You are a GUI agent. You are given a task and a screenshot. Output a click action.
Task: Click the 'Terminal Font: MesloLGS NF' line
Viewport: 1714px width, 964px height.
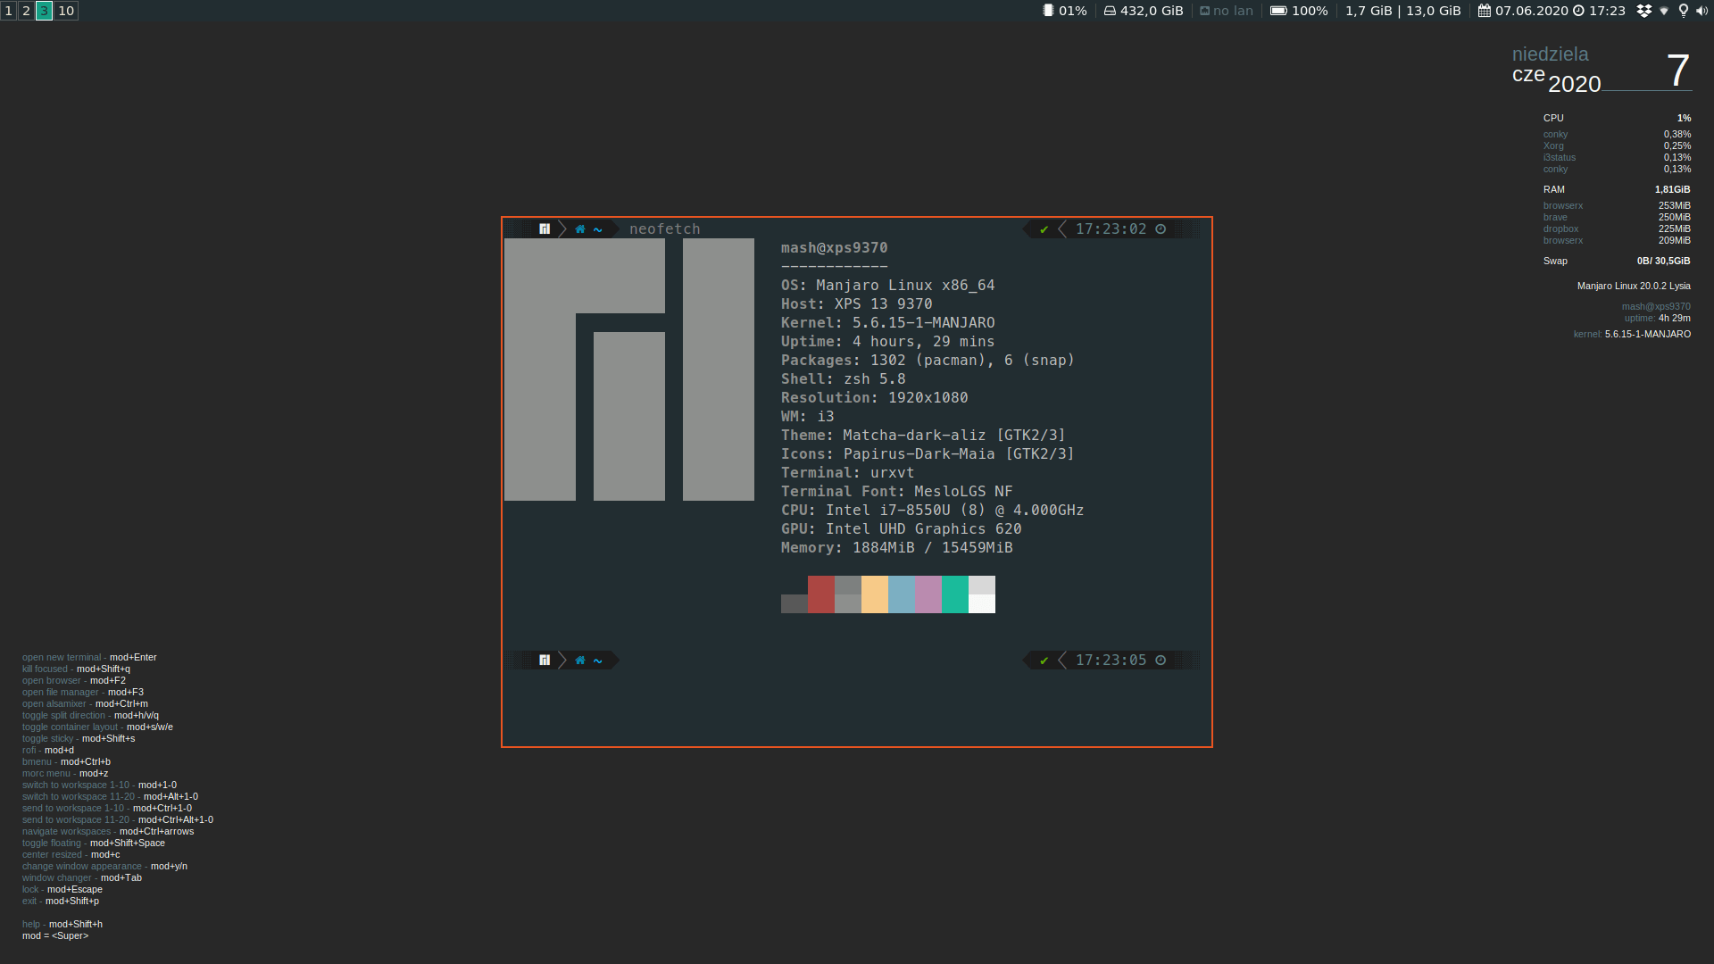896,492
